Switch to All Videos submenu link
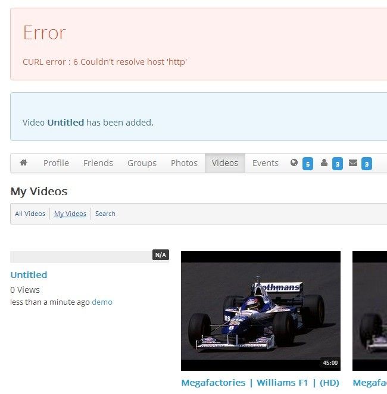This screenshot has height=394, width=387. 30,214
